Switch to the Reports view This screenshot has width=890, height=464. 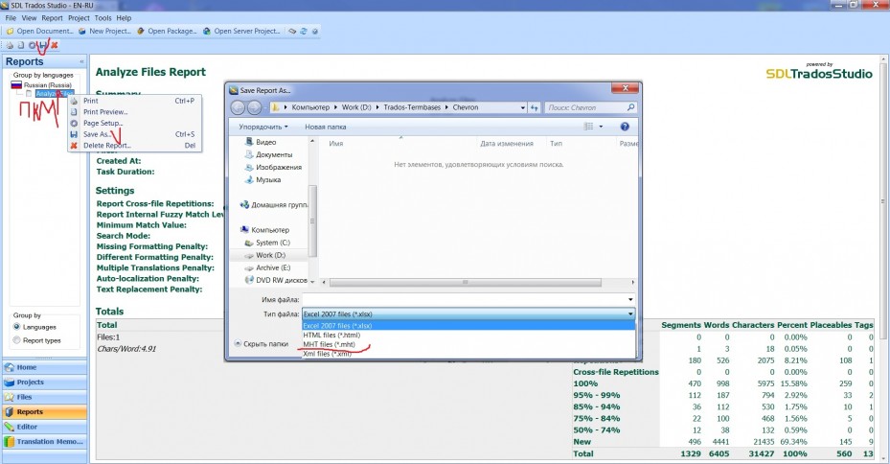tap(44, 411)
